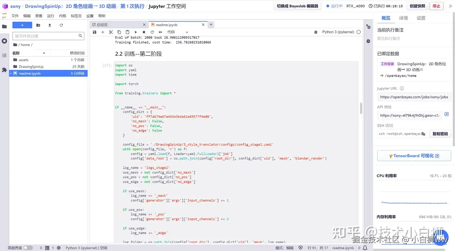Copy the selected cell
The image size is (455, 251).
(x=119, y=32)
